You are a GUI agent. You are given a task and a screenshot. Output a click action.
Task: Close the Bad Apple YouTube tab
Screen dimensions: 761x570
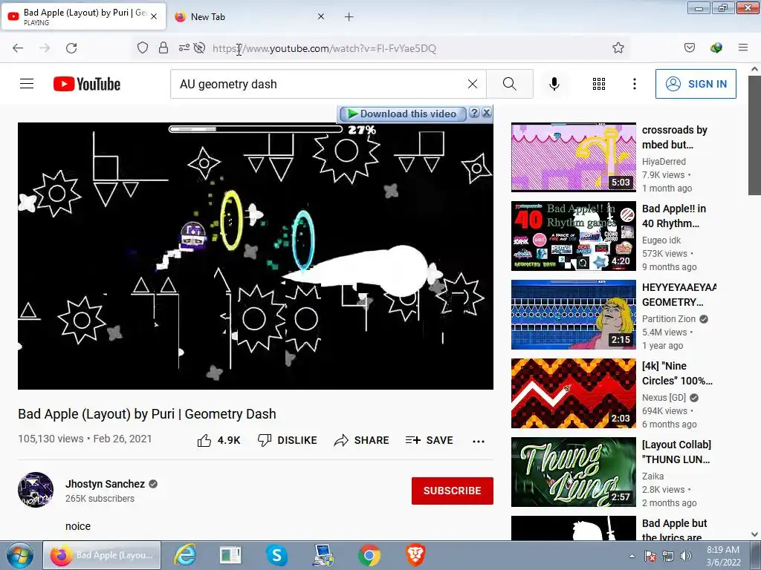point(153,16)
